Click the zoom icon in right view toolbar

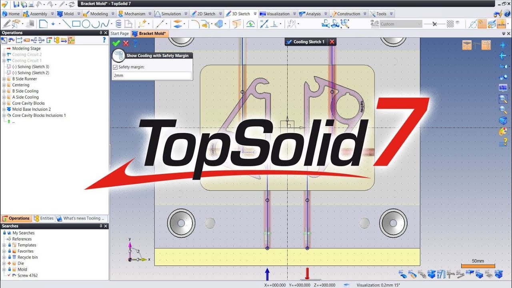503,109
